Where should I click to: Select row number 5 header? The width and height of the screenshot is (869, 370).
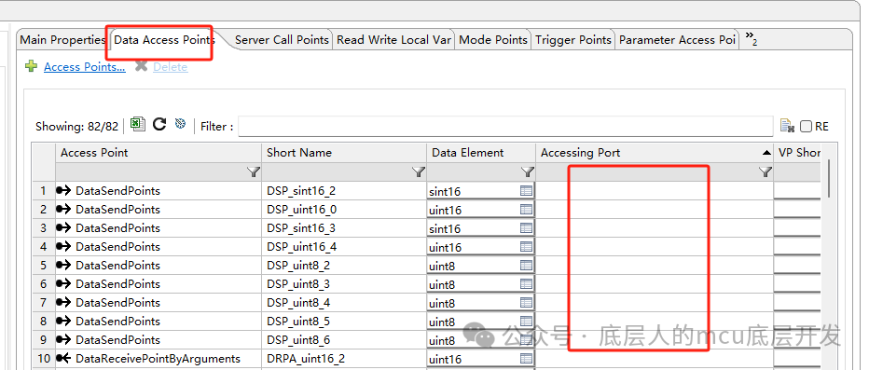43,266
